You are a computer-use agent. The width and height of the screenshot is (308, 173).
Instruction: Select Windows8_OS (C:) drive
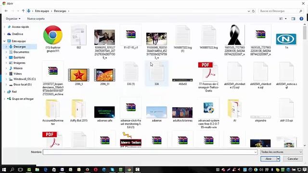25,79
